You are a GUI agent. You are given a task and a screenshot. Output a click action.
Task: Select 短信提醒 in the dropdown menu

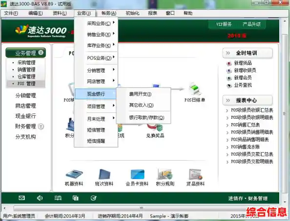96,141
